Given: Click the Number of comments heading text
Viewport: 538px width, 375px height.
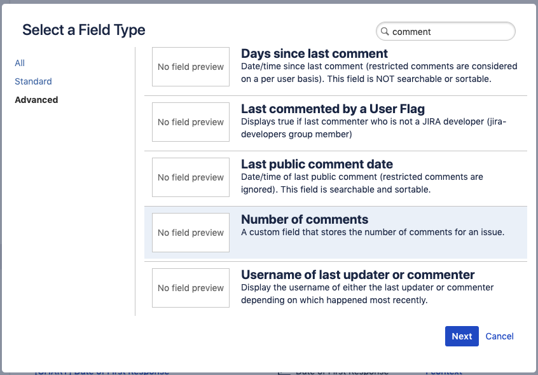Looking at the screenshot, I should click(306, 219).
